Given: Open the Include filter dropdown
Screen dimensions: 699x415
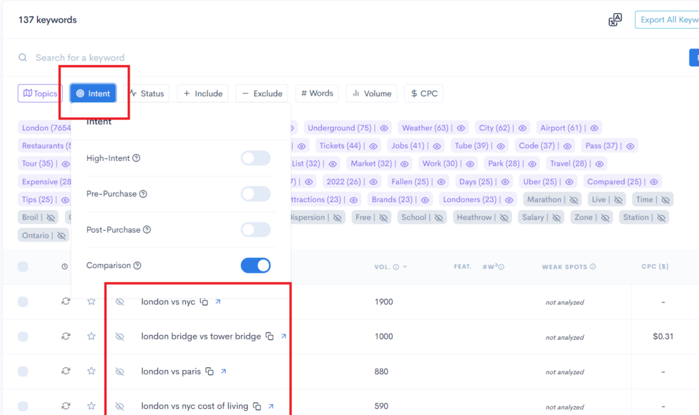Looking at the screenshot, I should coord(202,93).
